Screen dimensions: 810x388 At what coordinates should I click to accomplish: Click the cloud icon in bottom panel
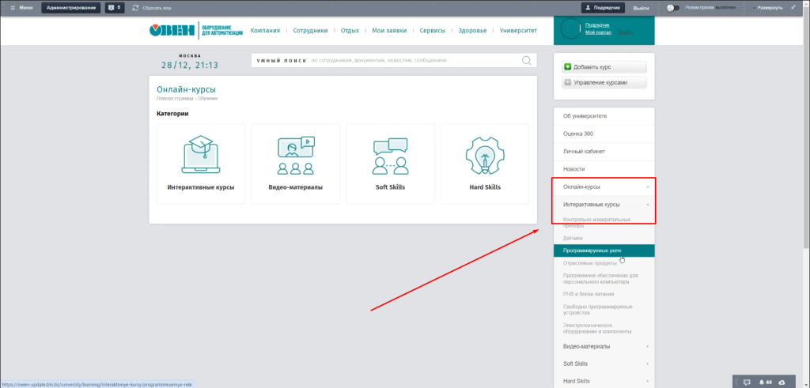point(782,382)
